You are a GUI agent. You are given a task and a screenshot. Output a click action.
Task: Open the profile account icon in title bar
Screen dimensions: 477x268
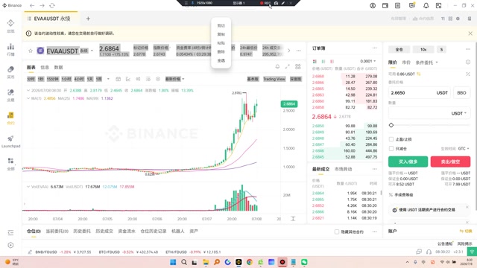[373, 5]
